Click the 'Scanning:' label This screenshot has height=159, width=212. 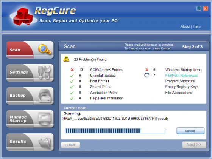pyautogui.click(x=72, y=113)
